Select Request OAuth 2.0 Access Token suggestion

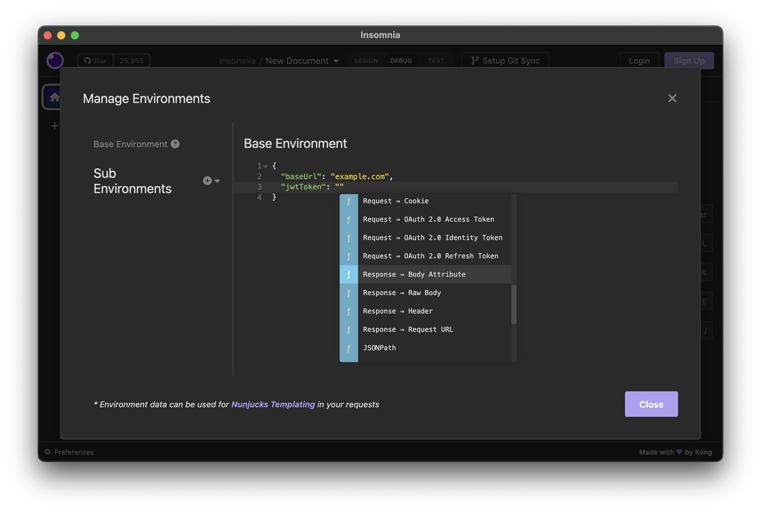[428, 219]
